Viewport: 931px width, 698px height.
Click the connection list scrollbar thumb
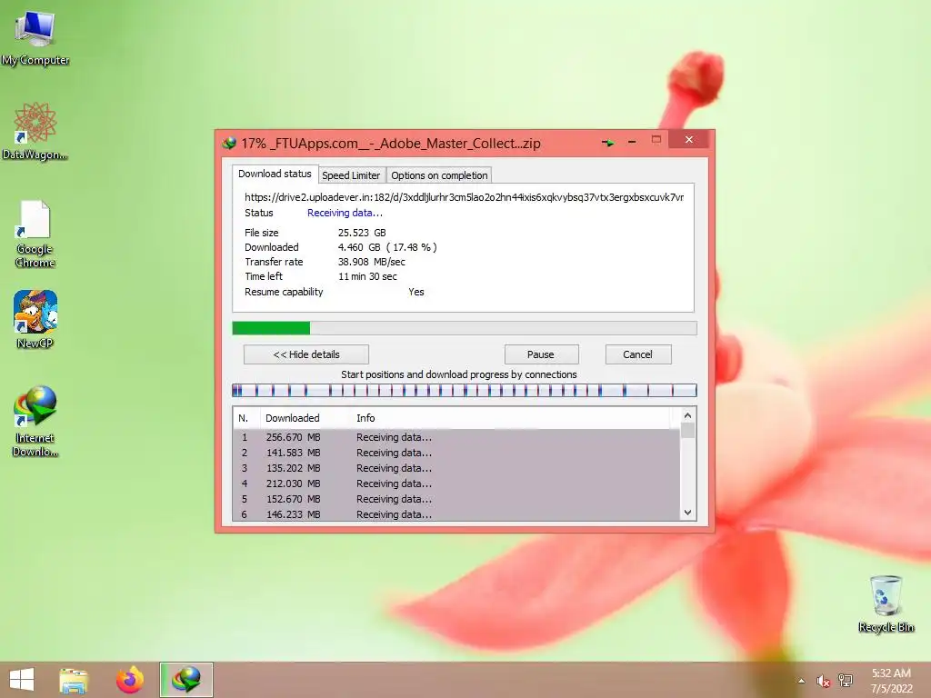(687, 430)
